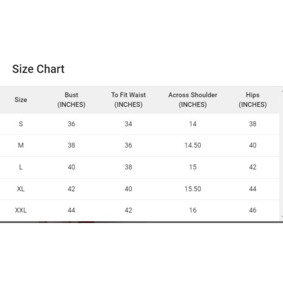Click waist value 38 in L row
The width and height of the screenshot is (283, 283).
(x=128, y=167)
